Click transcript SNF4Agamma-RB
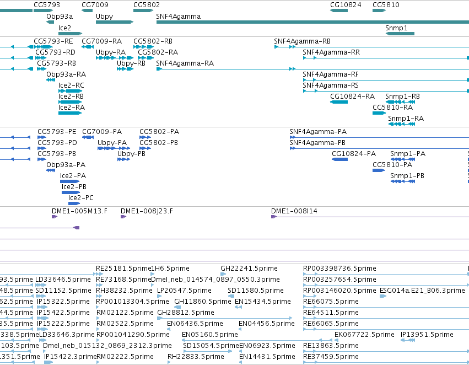469x365 pixels. click(302, 41)
